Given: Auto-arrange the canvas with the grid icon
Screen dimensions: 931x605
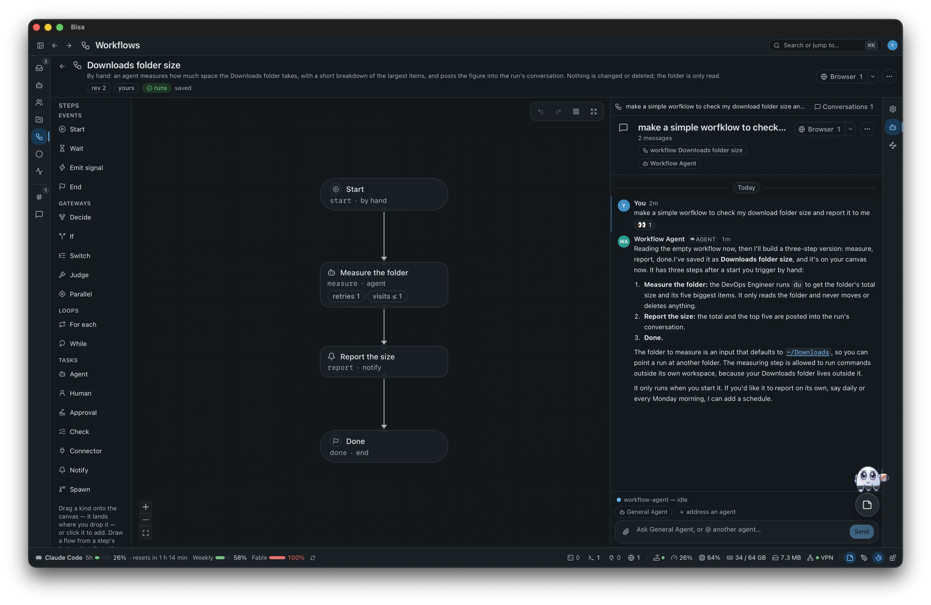Looking at the screenshot, I should coord(576,112).
